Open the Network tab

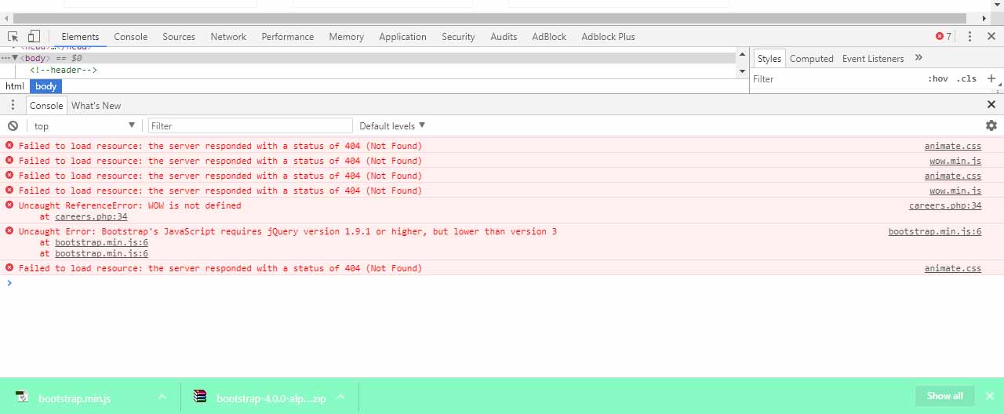click(228, 37)
